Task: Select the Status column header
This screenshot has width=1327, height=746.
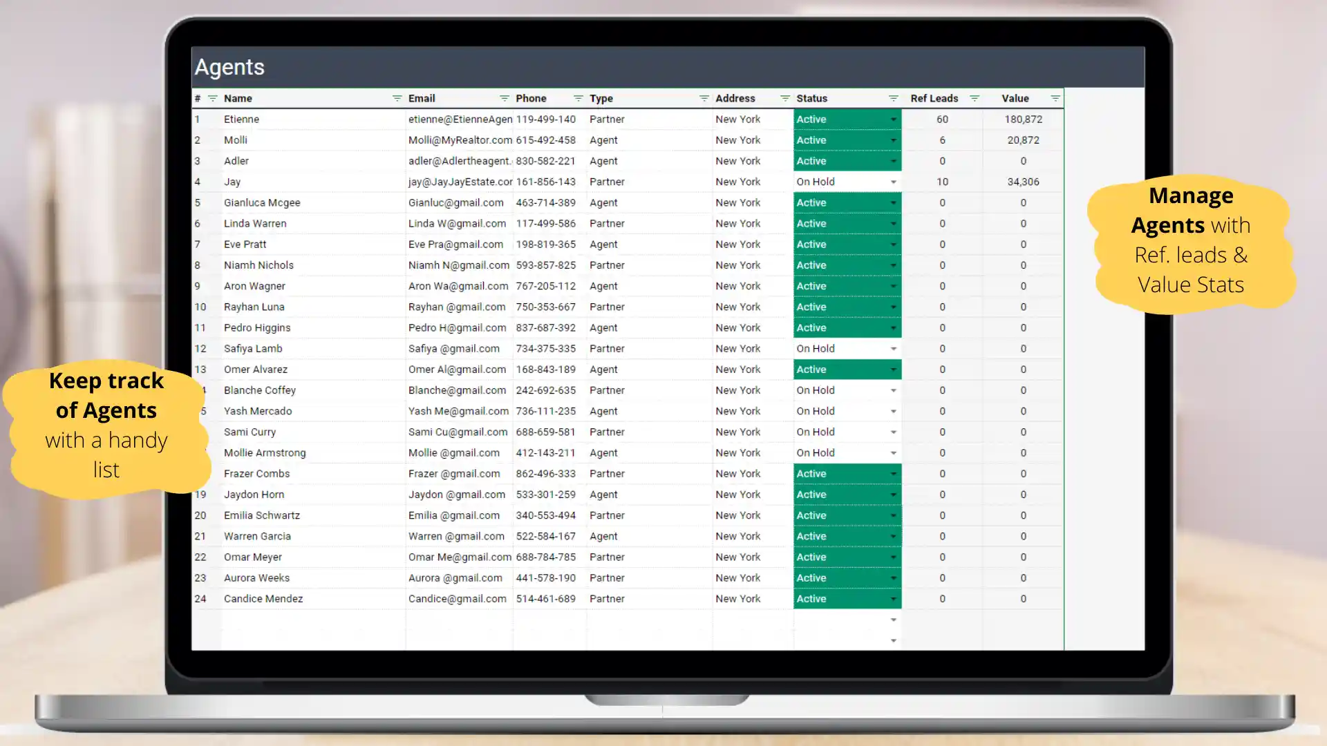Action: pos(811,99)
